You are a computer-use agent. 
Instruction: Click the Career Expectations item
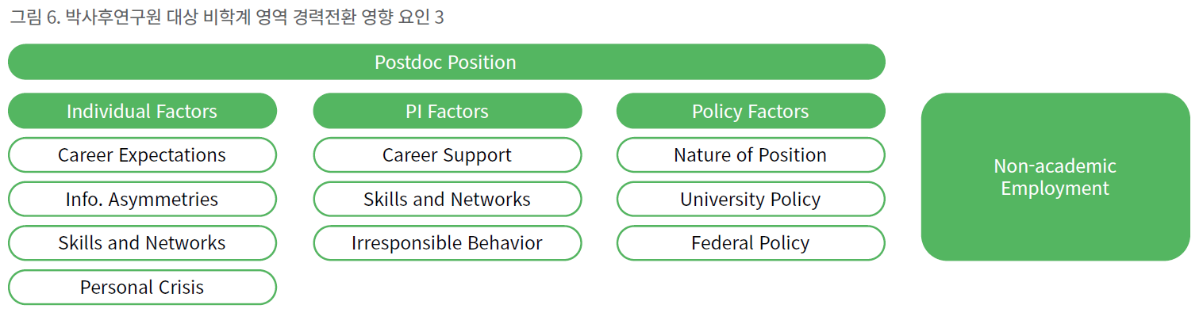pyautogui.click(x=142, y=155)
